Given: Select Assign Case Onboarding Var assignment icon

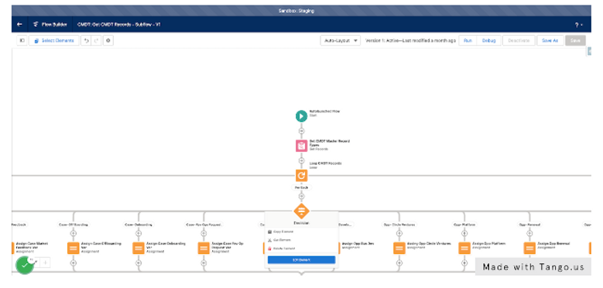Looking at the screenshot, I should (139, 248).
